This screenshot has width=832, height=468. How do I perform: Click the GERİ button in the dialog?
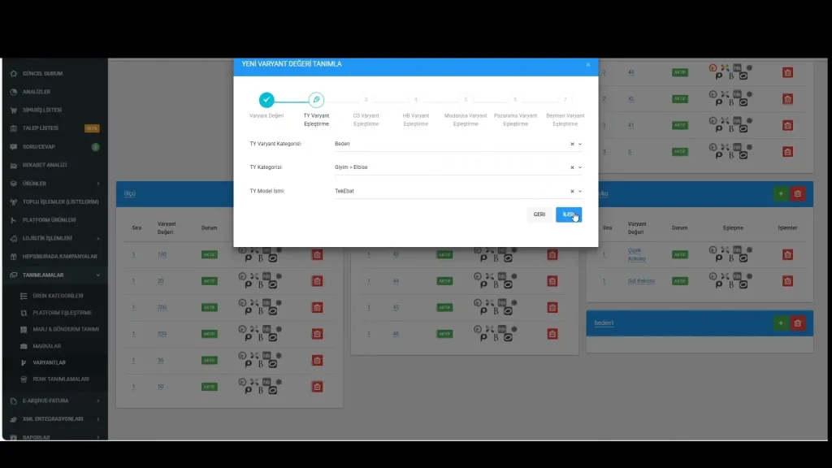[x=538, y=214]
